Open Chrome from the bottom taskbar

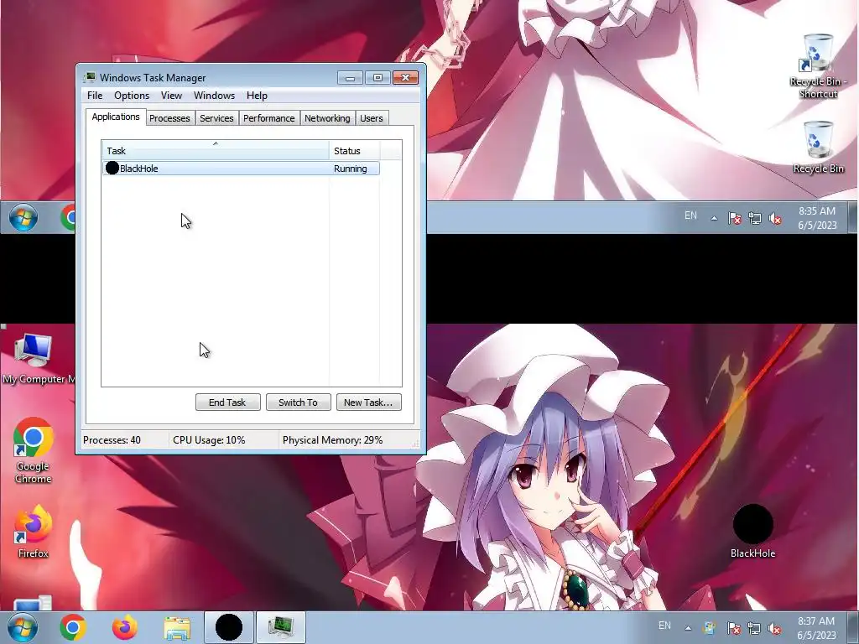point(72,627)
